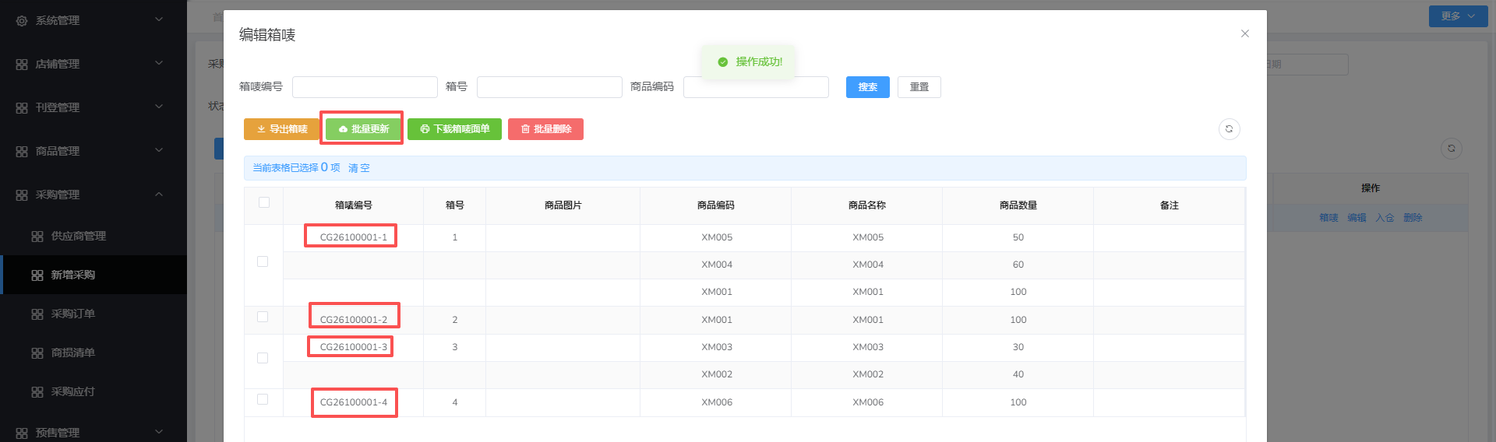Image resolution: width=1496 pixels, height=442 pixels.
Task: Click the 采购订单 grid icon
Action: [x=37, y=314]
